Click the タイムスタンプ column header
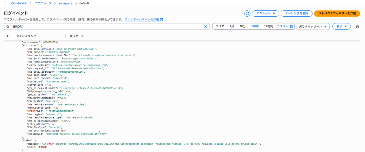The image size is (365, 152). pyautogui.click(x=26, y=36)
